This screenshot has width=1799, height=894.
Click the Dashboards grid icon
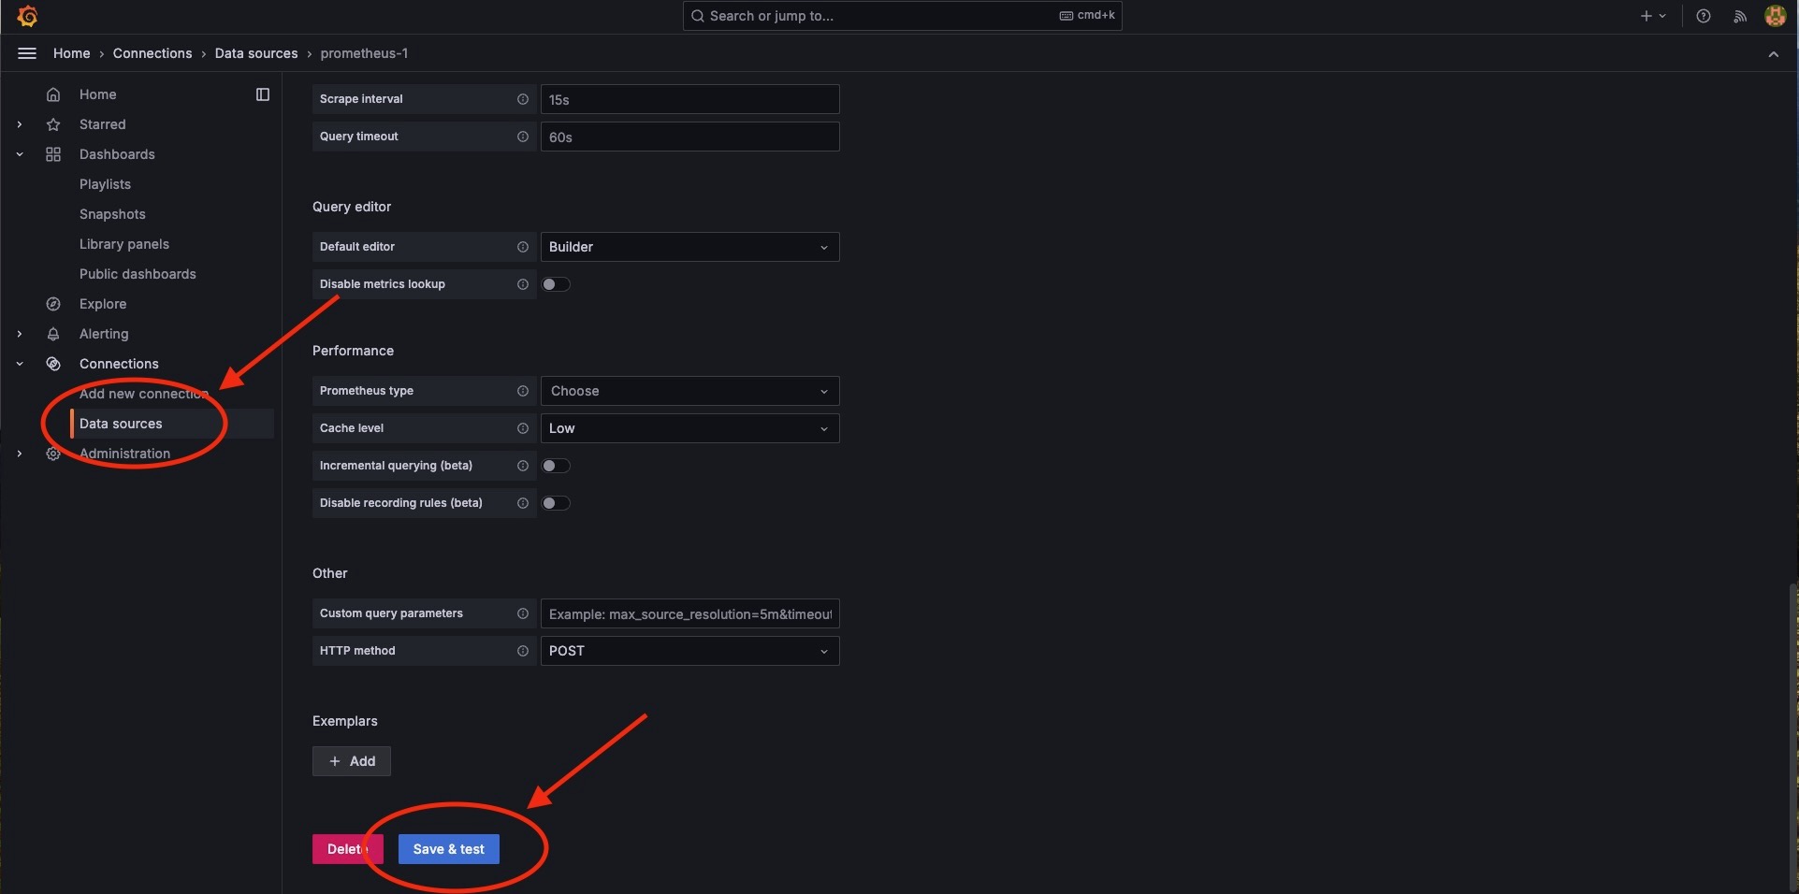point(53,154)
